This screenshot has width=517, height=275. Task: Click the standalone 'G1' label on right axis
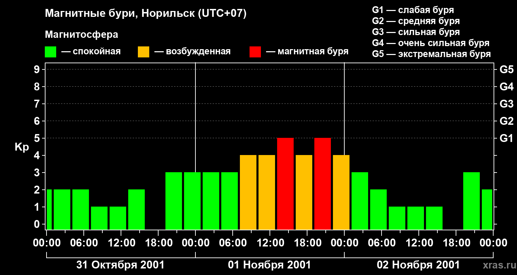[506, 138]
